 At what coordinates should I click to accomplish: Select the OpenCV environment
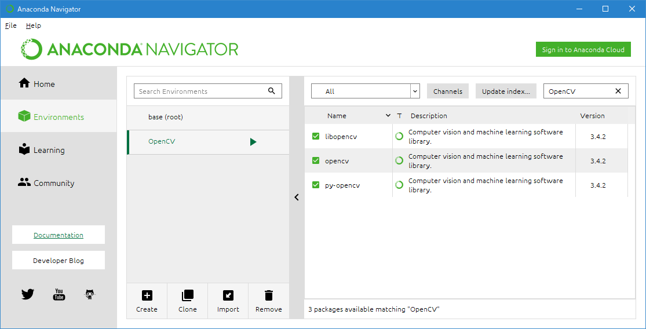208,142
